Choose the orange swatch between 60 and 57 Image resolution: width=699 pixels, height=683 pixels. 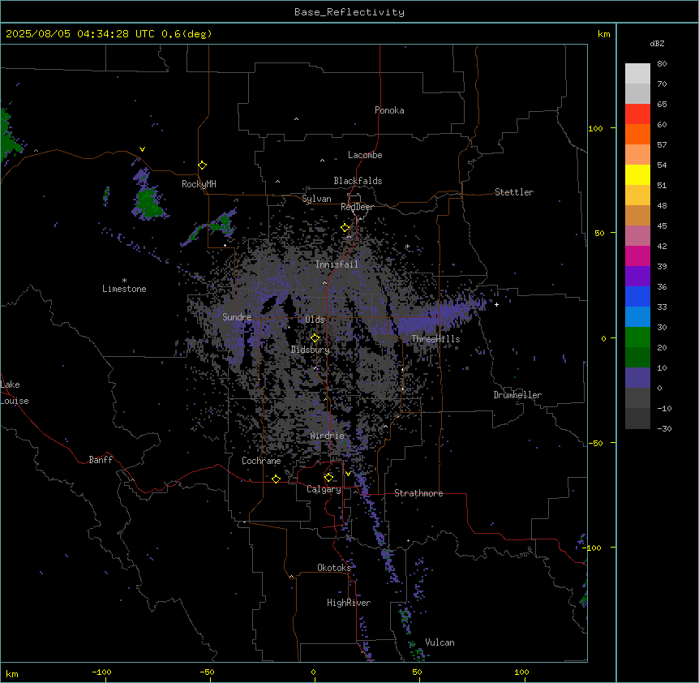click(637, 134)
